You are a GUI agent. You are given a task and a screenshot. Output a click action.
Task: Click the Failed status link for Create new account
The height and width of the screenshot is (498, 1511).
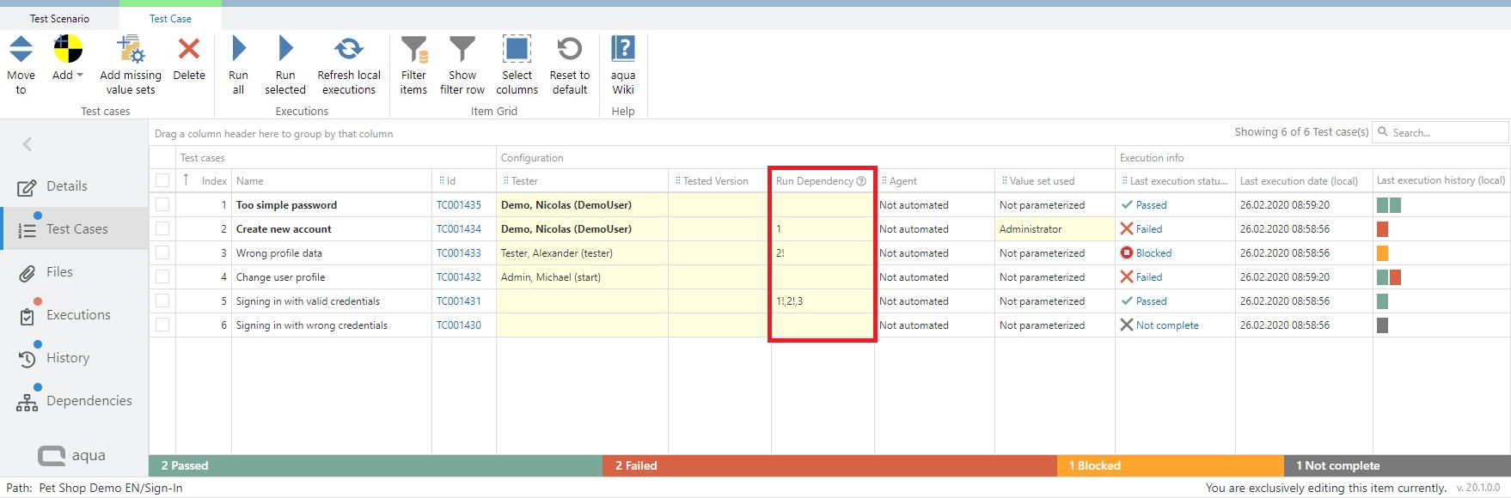pos(1148,229)
